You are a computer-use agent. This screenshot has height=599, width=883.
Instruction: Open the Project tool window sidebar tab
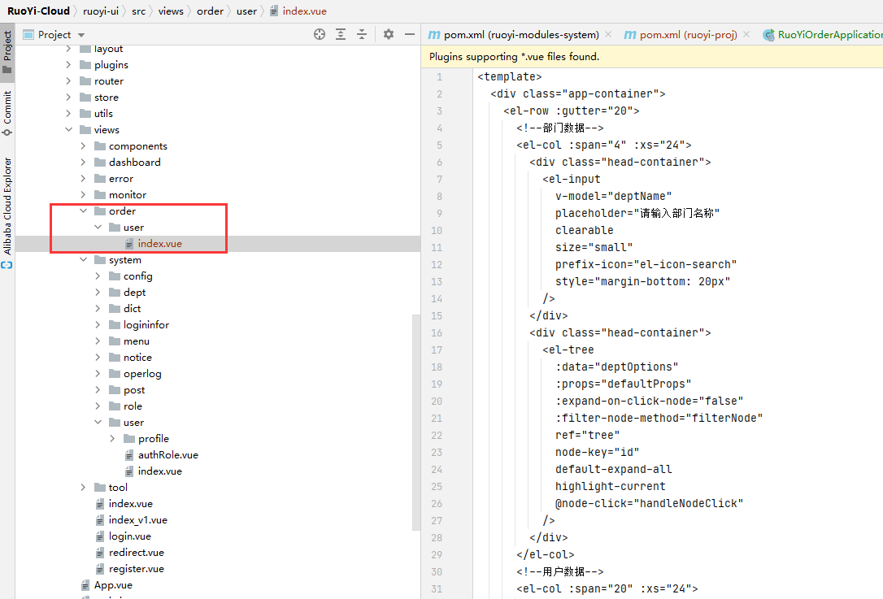[7, 52]
